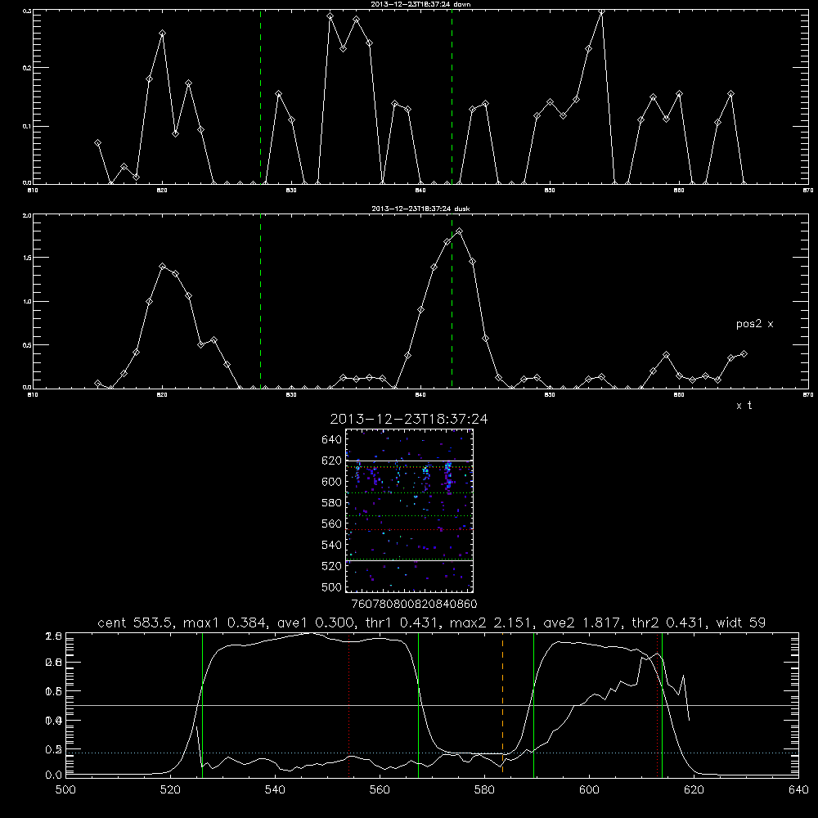Click the dusk plot y-axis label '1.0'
This screenshot has height=818, width=818.
[x=28, y=302]
